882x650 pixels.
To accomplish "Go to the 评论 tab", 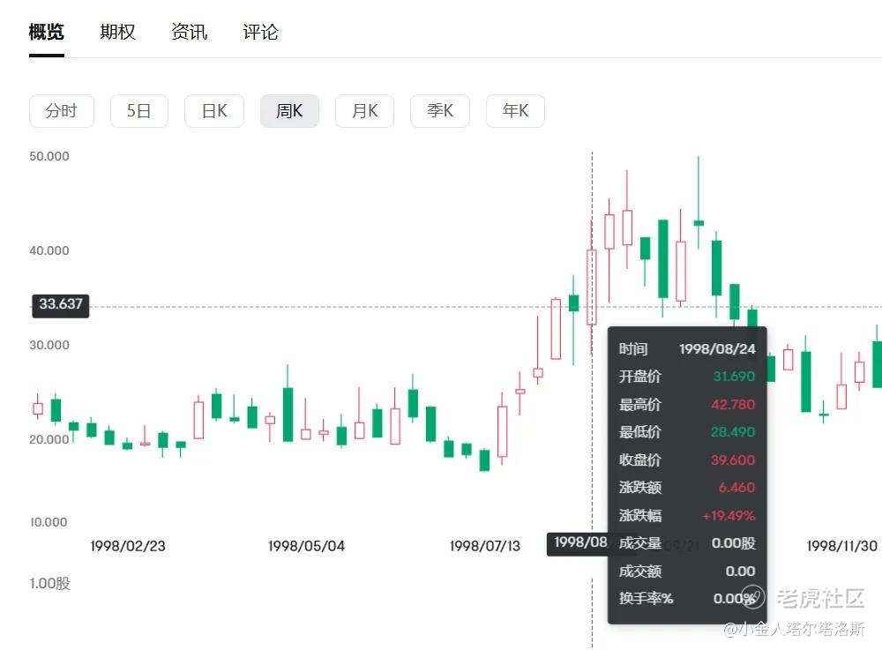I will [260, 32].
